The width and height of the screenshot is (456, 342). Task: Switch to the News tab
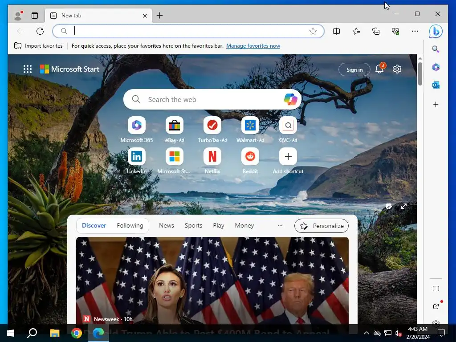pos(167,225)
